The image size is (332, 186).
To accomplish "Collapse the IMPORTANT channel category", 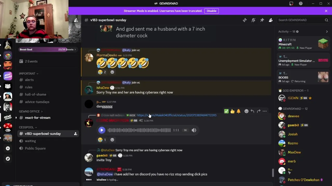I will 29,73.
